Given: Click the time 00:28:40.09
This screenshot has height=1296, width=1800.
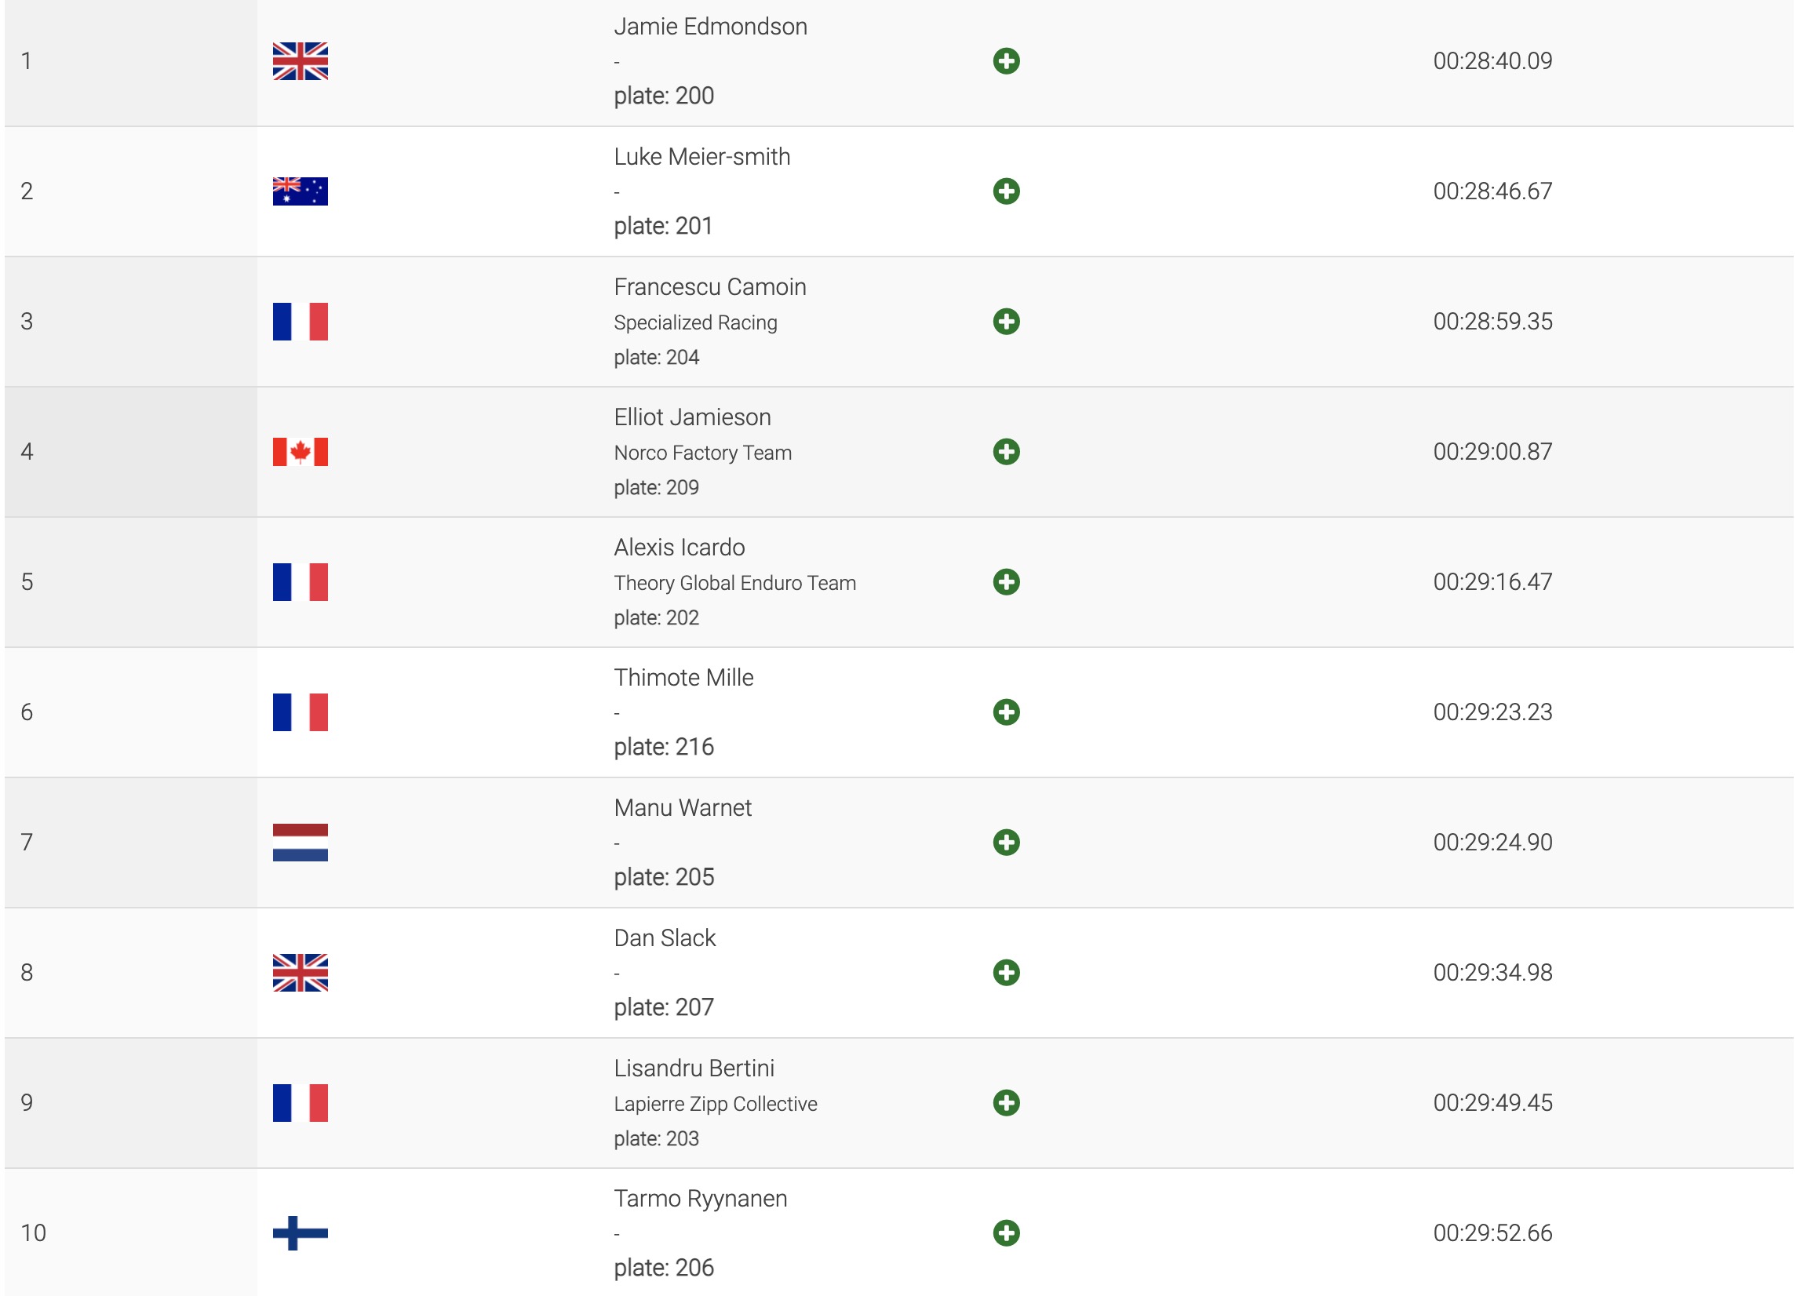Looking at the screenshot, I should 1492,61.
